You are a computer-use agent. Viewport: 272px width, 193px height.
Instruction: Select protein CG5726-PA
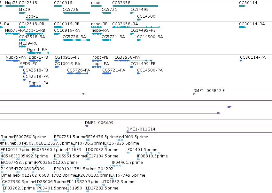79,70
